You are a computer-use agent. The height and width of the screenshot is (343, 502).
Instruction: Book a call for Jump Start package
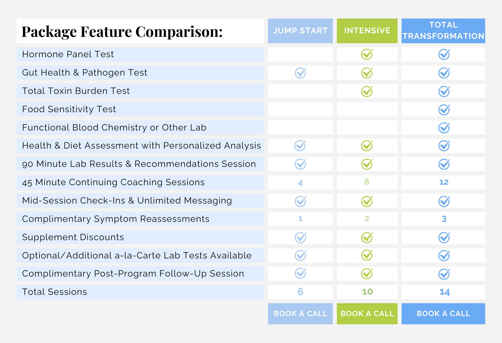(300, 314)
